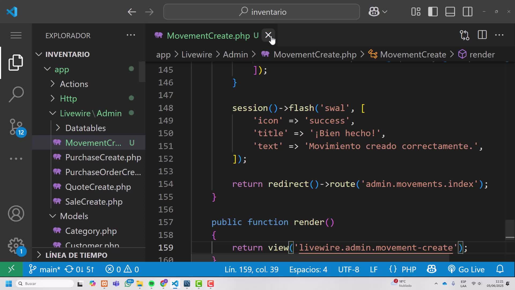Change indentation via Espacios: 4
This screenshot has height=290, width=515.
[308, 269]
